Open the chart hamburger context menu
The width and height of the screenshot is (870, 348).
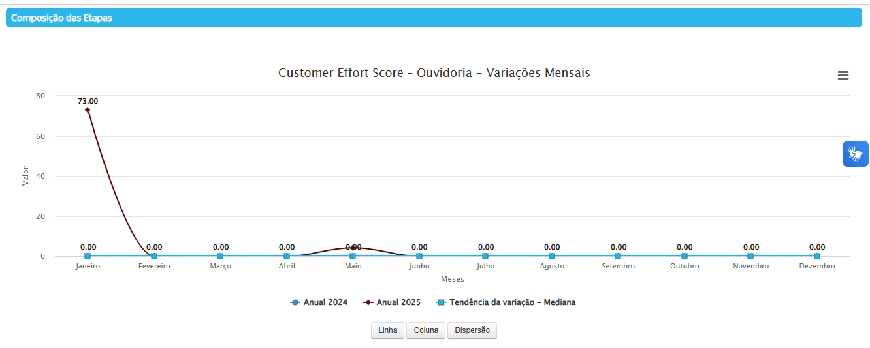(x=843, y=76)
